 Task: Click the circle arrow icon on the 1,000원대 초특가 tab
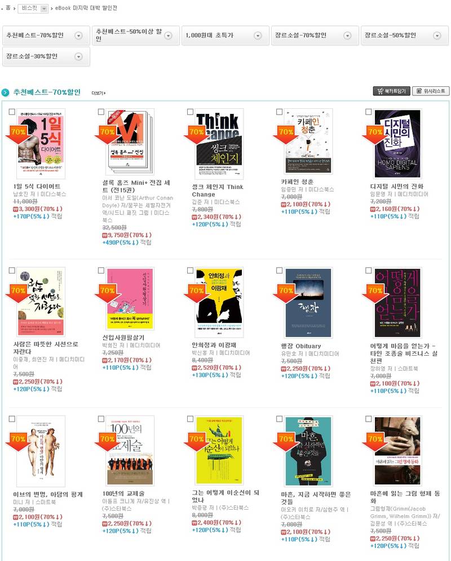click(258, 36)
